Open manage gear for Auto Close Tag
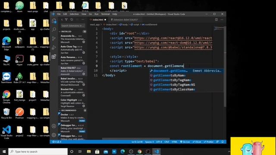Image resolution: width=276 pixels, height=155 pixels. tap(84, 53)
